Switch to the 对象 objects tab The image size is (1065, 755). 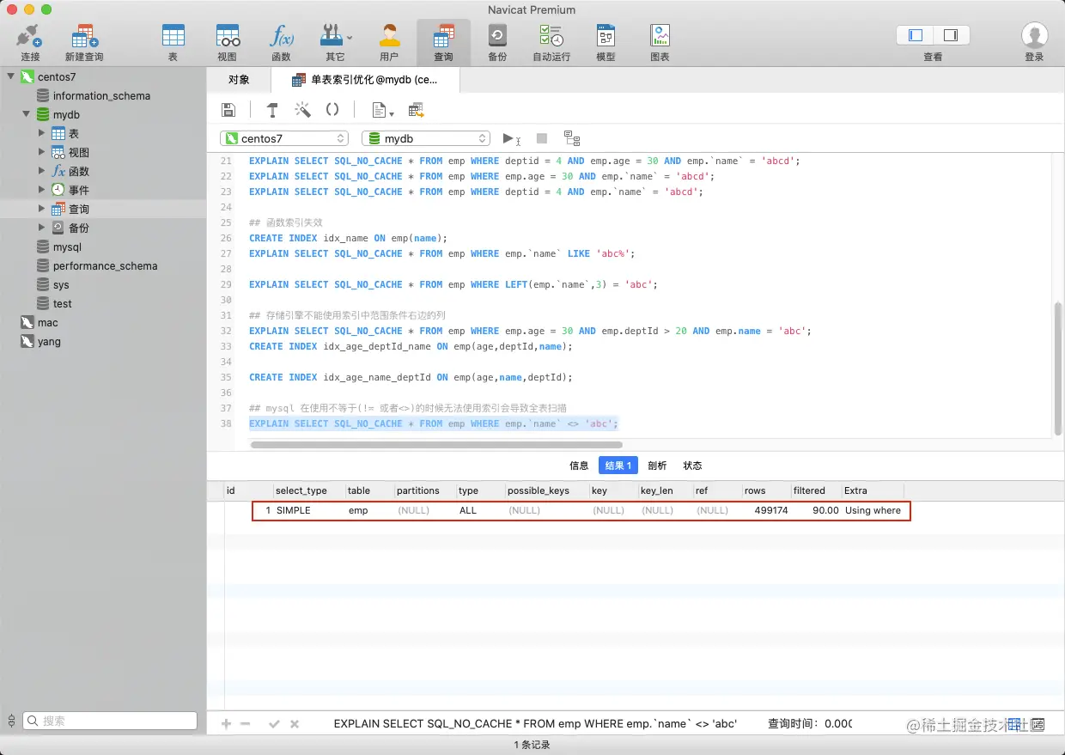[239, 80]
